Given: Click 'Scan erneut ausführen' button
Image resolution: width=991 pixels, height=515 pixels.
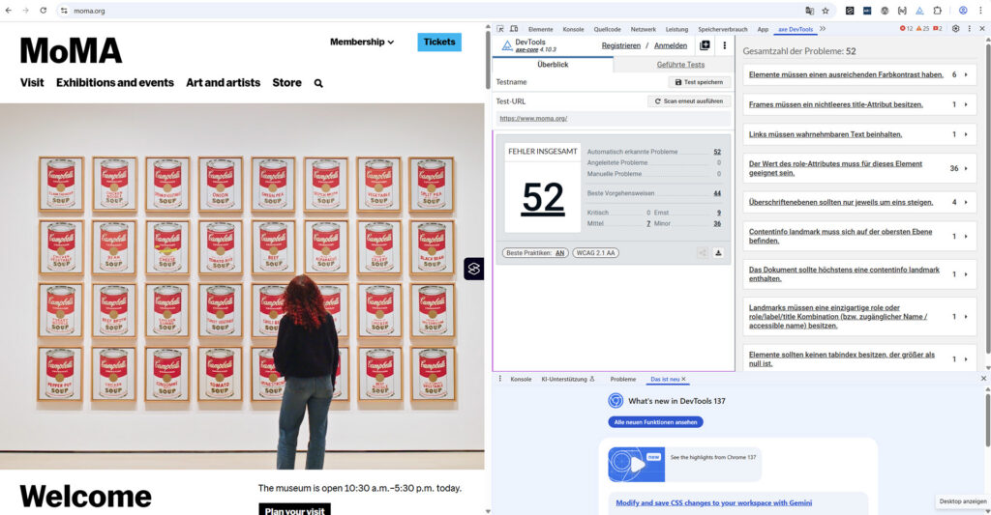Looking at the screenshot, I should point(689,101).
